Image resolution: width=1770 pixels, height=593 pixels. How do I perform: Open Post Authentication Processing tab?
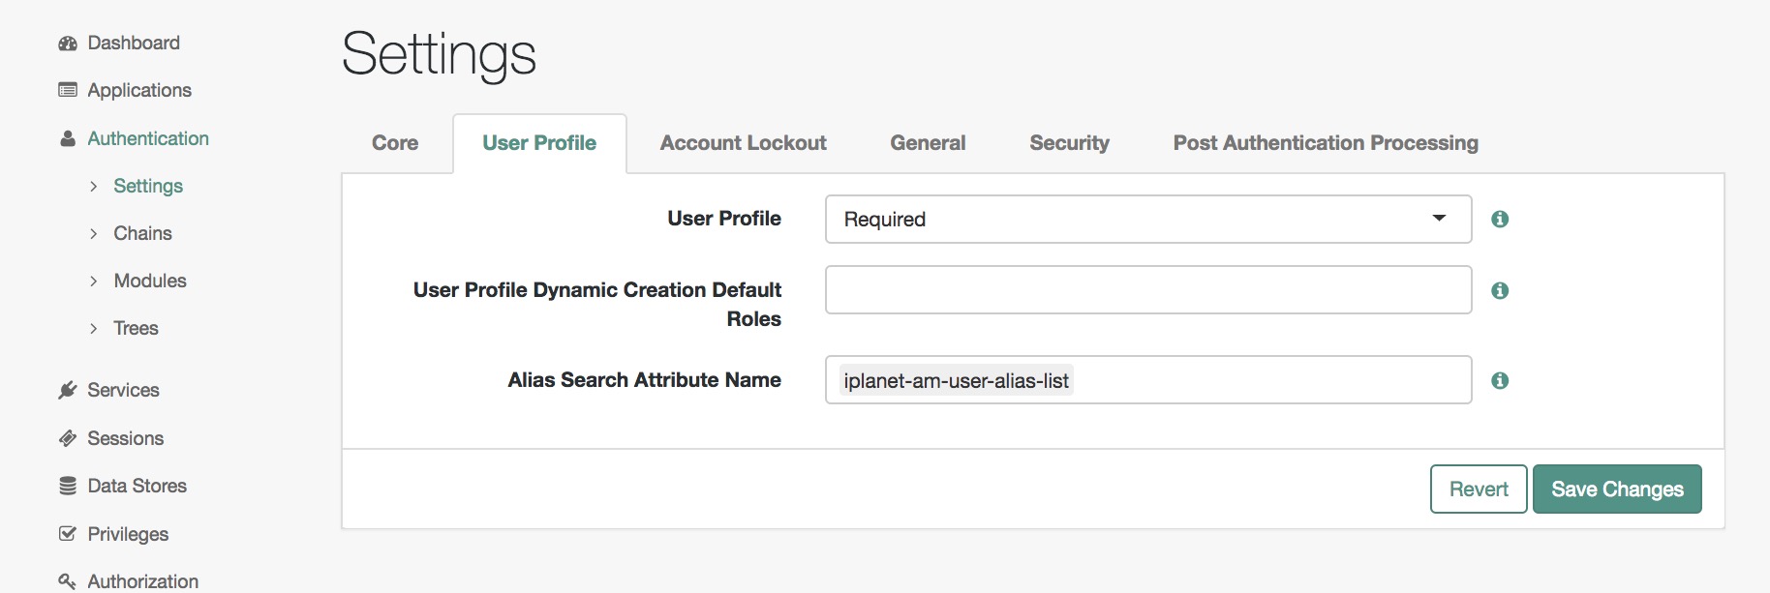pos(1326,143)
